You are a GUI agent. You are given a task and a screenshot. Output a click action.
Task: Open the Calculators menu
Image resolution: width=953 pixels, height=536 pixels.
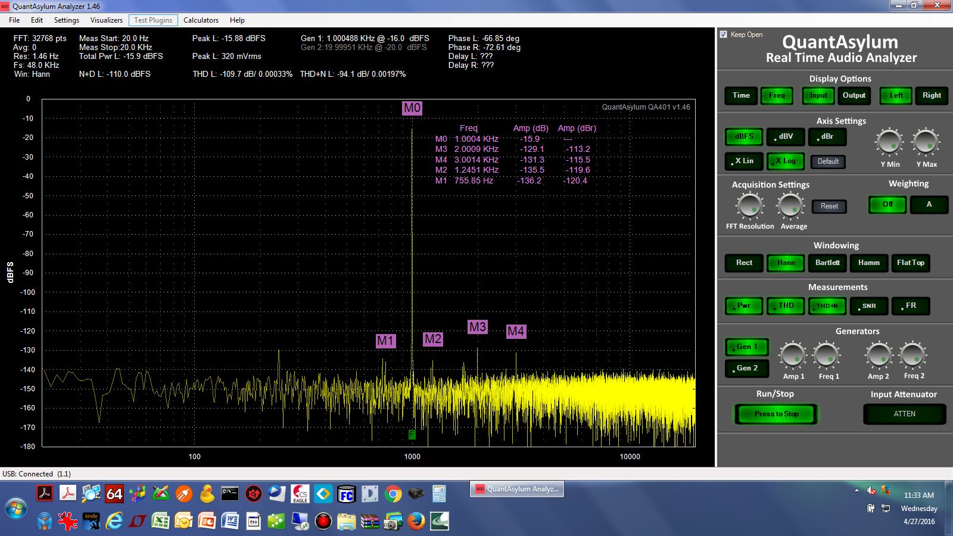[201, 20]
